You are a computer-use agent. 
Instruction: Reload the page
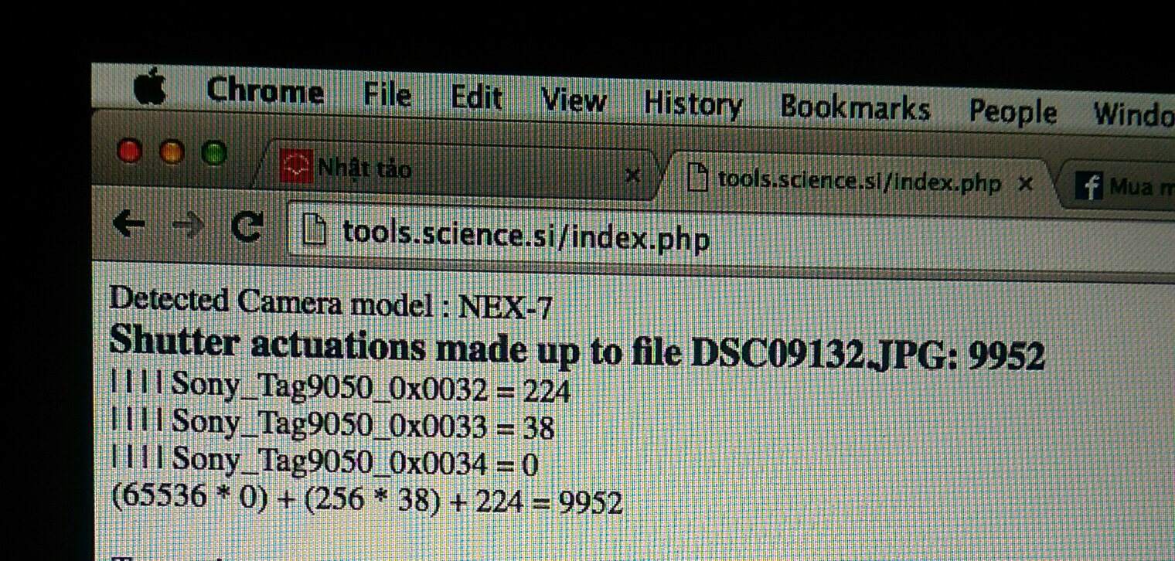247,227
